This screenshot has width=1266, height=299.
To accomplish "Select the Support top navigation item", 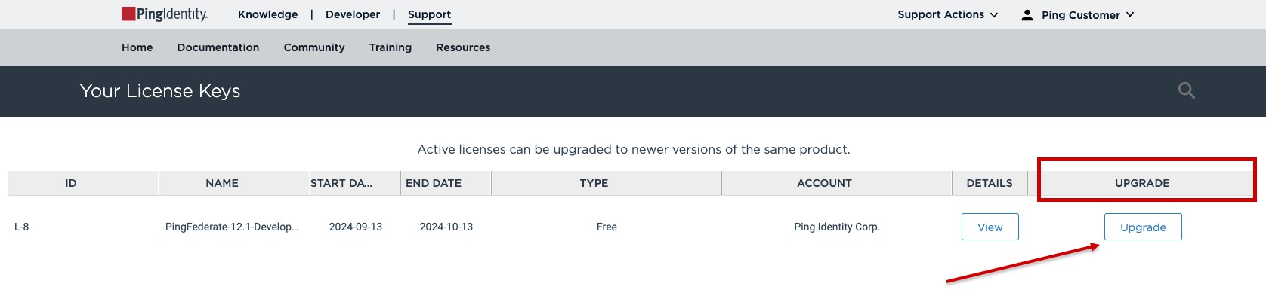I will [x=429, y=14].
